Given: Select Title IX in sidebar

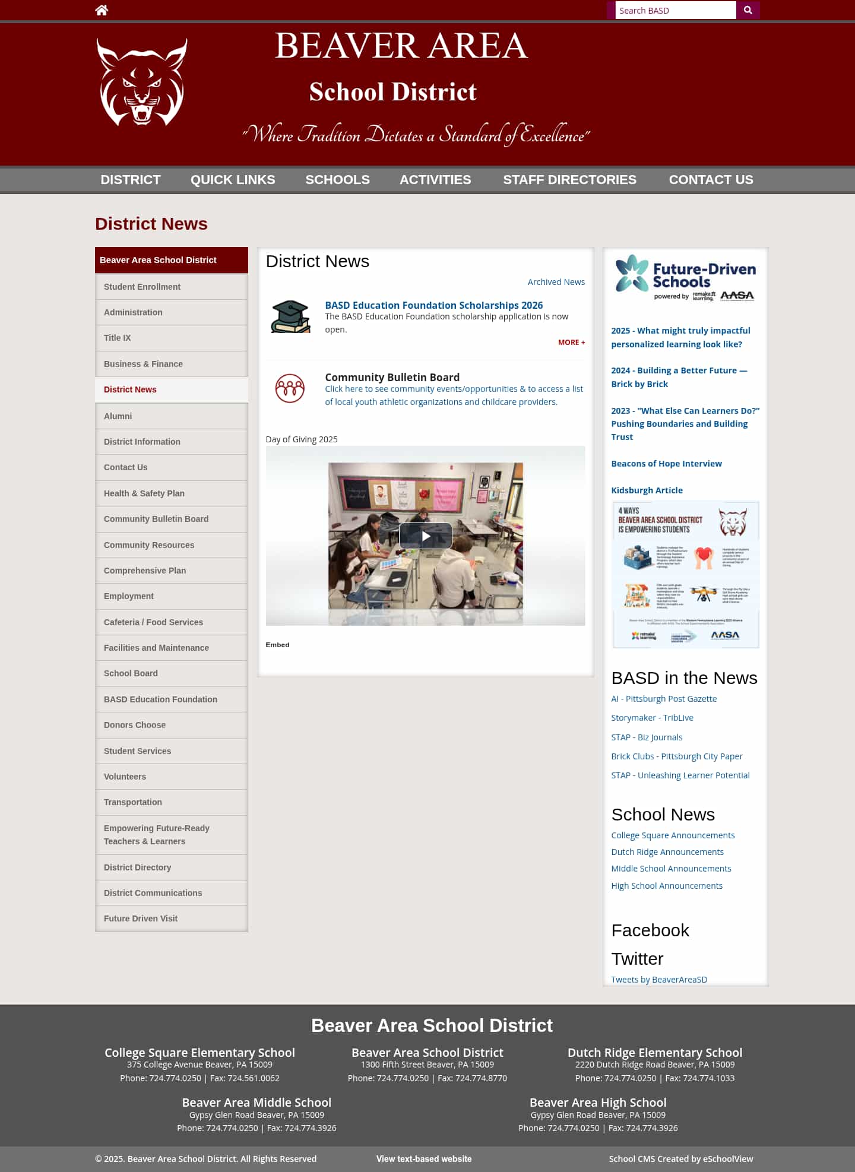Looking at the screenshot, I should [172, 338].
